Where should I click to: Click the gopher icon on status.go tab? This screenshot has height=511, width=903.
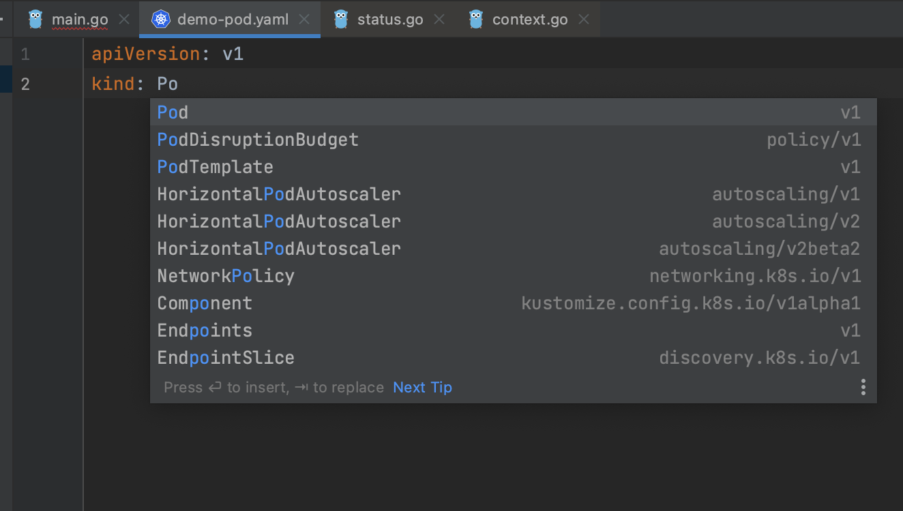tap(341, 19)
